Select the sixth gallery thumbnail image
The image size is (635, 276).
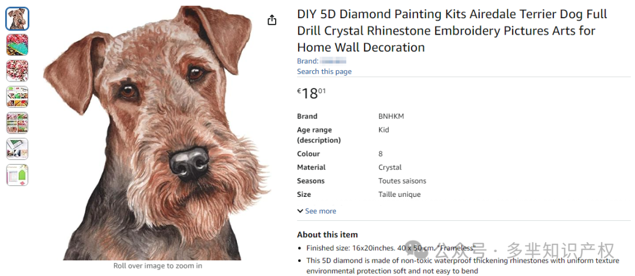[17, 149]
